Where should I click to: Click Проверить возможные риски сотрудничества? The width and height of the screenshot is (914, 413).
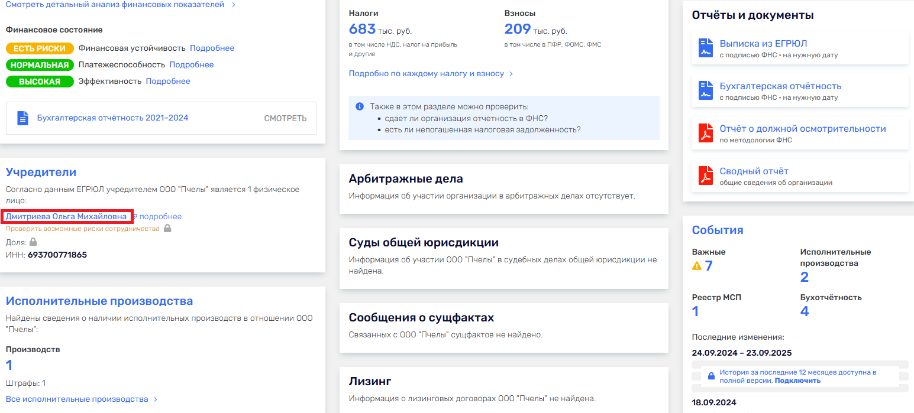[x=83, y=229]
